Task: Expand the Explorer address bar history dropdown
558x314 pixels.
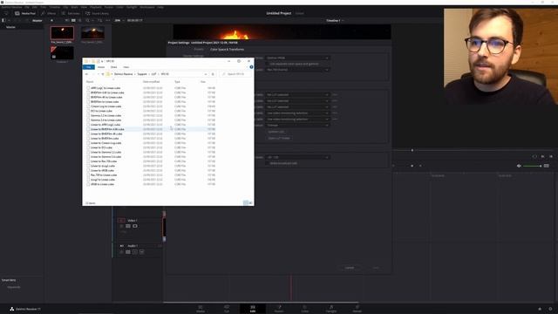Action: pos(206,74)
